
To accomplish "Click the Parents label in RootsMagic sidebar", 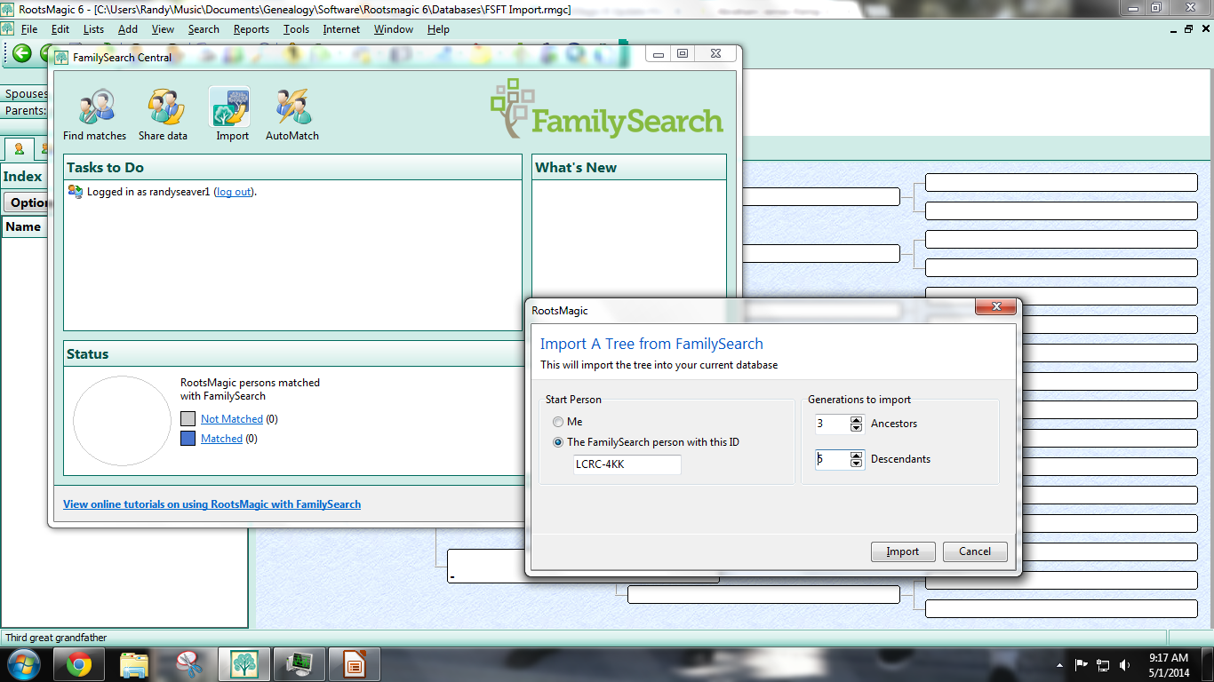I will coord(26,111).
